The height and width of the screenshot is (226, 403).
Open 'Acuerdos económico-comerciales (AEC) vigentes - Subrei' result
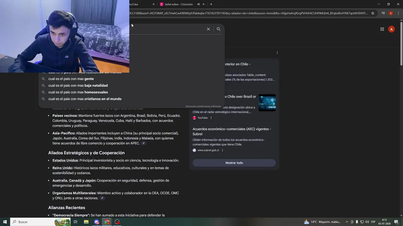232,132
